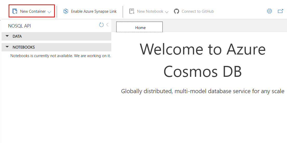
Task: Refresh the NOSQL API resource tree
Action: (x=101, y=25)
